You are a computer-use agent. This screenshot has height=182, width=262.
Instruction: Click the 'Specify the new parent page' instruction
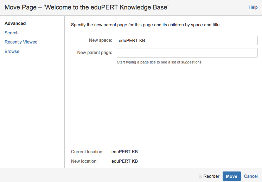click(146, 25)
